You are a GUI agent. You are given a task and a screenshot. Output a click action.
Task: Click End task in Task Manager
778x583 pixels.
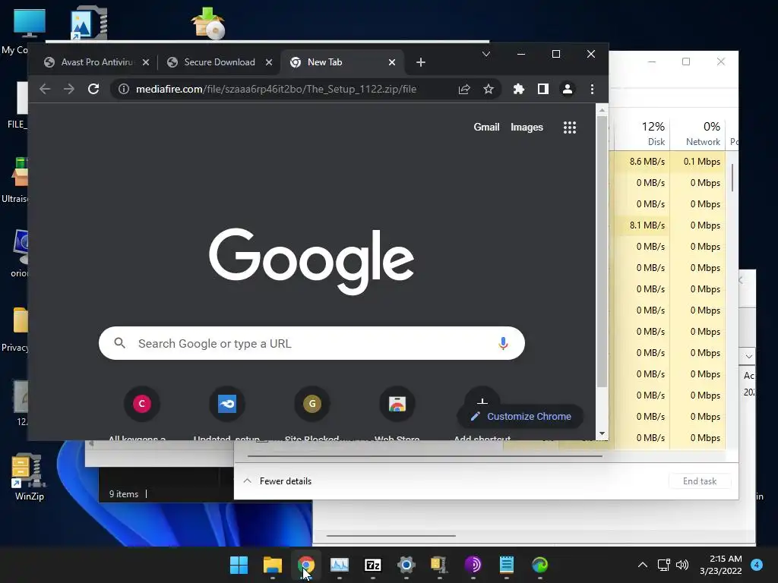coord(700,481)
